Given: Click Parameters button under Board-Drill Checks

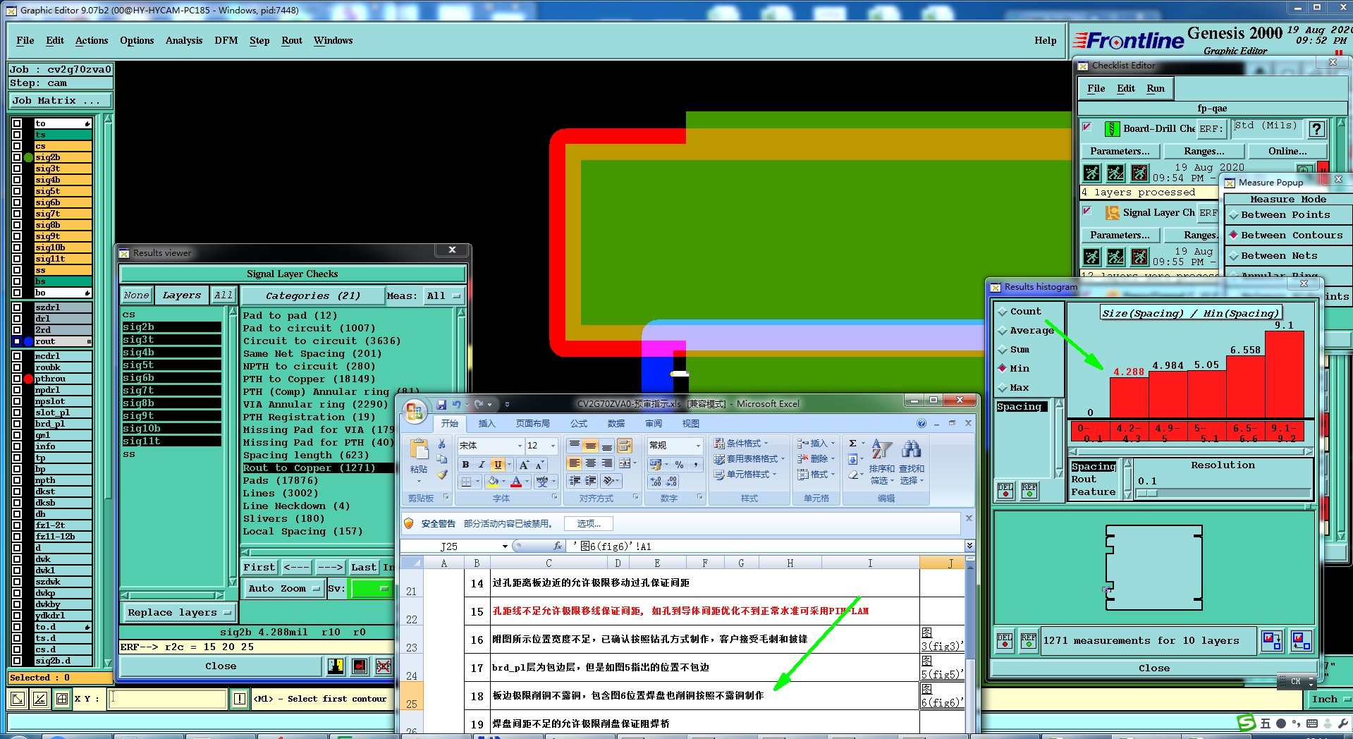Looking at the screenshot, I should tap(1120, 151).
